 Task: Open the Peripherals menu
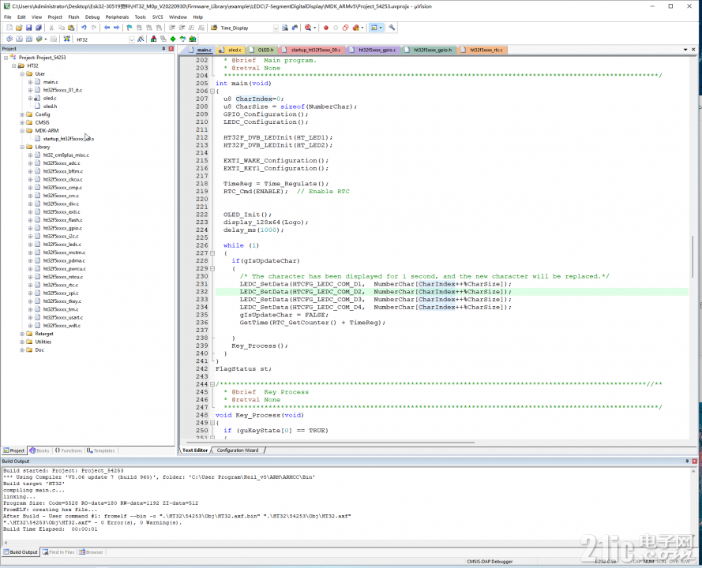(117, 17)
